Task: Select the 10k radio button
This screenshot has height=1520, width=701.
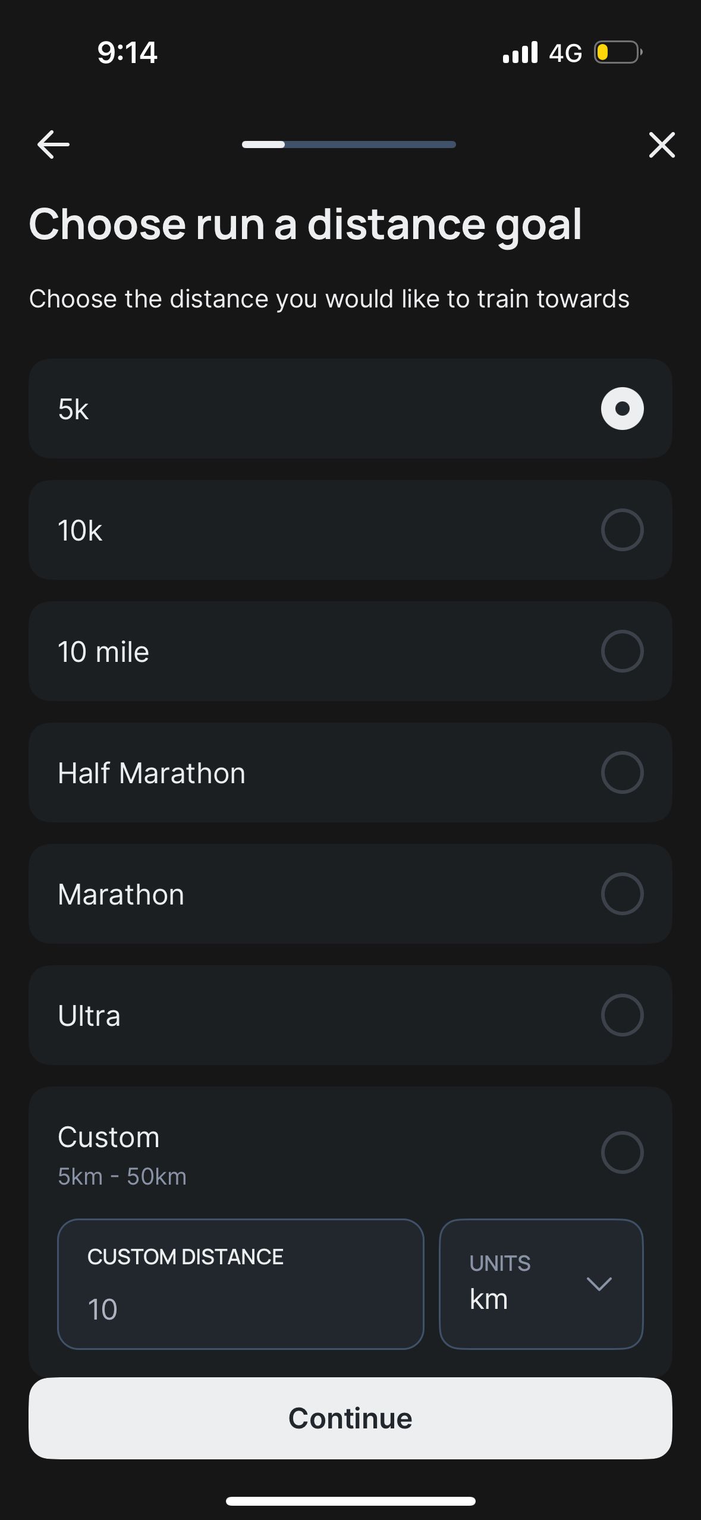Action: pos(622,530)
